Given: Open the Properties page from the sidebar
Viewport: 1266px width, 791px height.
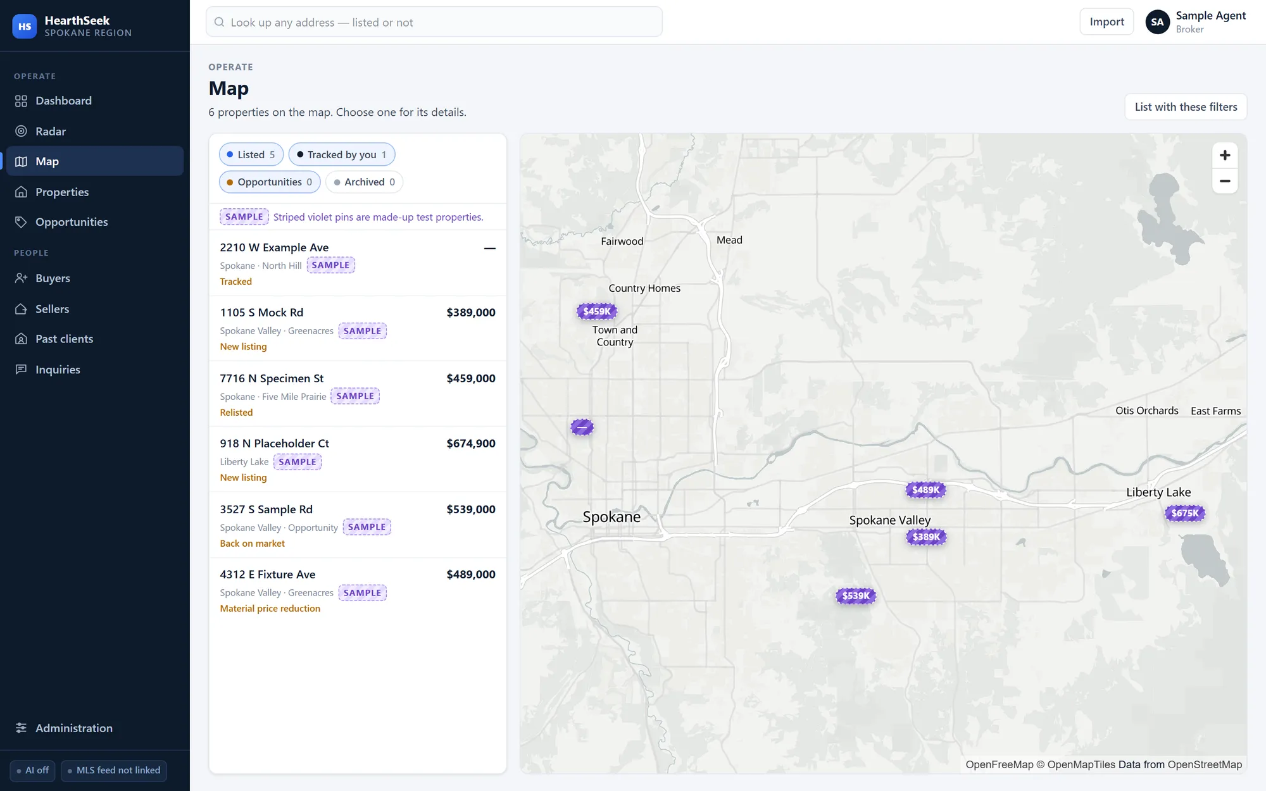Looking at the screenshot, I should (x=95, y=192).
